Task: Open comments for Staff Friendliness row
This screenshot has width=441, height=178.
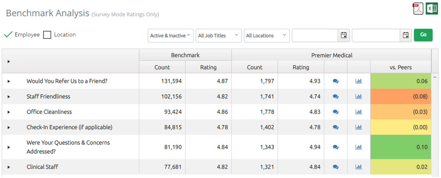Action: click(x=336, y=97)
